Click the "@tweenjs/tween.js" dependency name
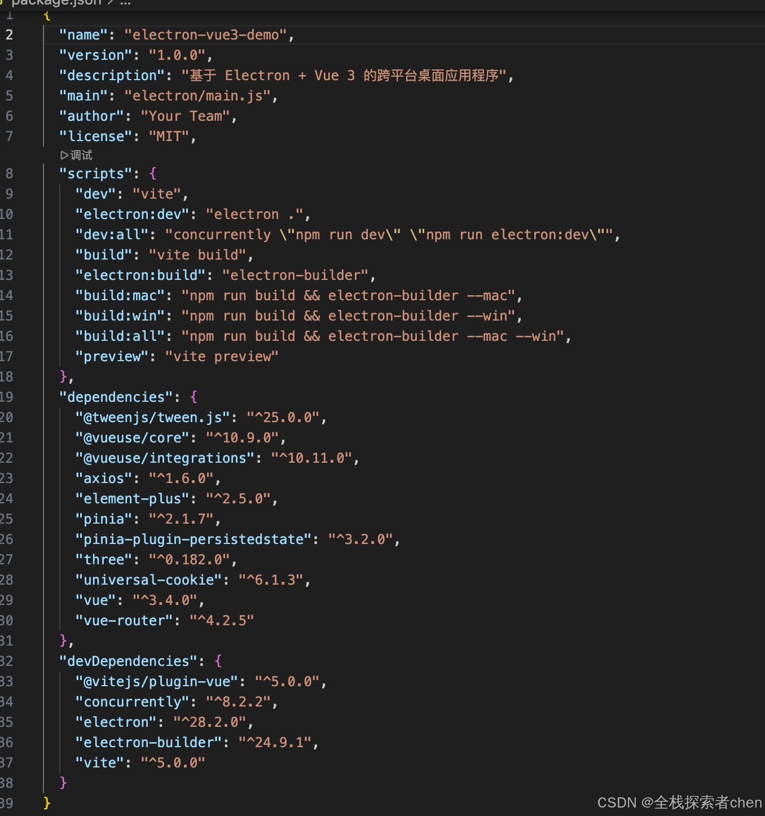Image resolution: width=765 pixels, height=816 pixels. (153, 418)
